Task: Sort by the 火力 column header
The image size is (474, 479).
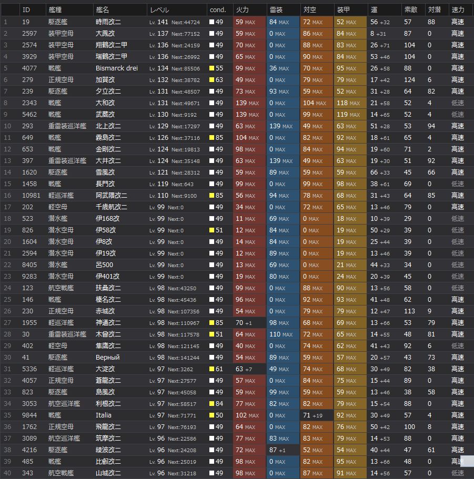Action: pyautogui.click(x=250, y=10)
